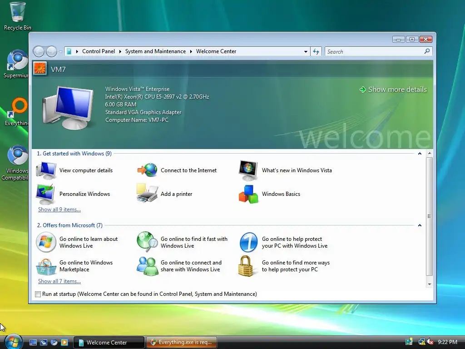Click the scrollbar down arrow
The width and height of the screenshot is (465, 349).
click(x=430, y=284)
